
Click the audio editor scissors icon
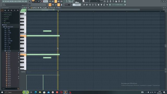(108, 1)
